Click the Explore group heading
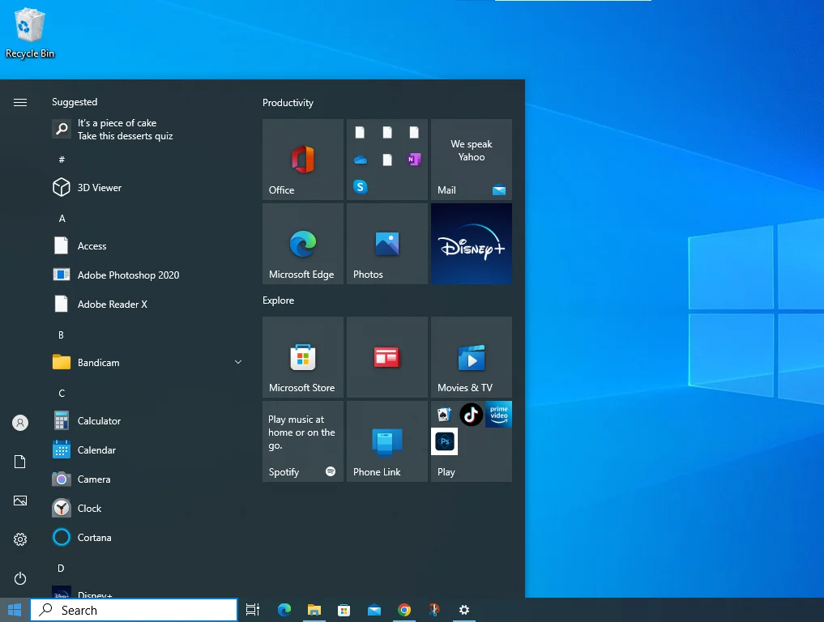The image size is (824, 622). point(279,300)
